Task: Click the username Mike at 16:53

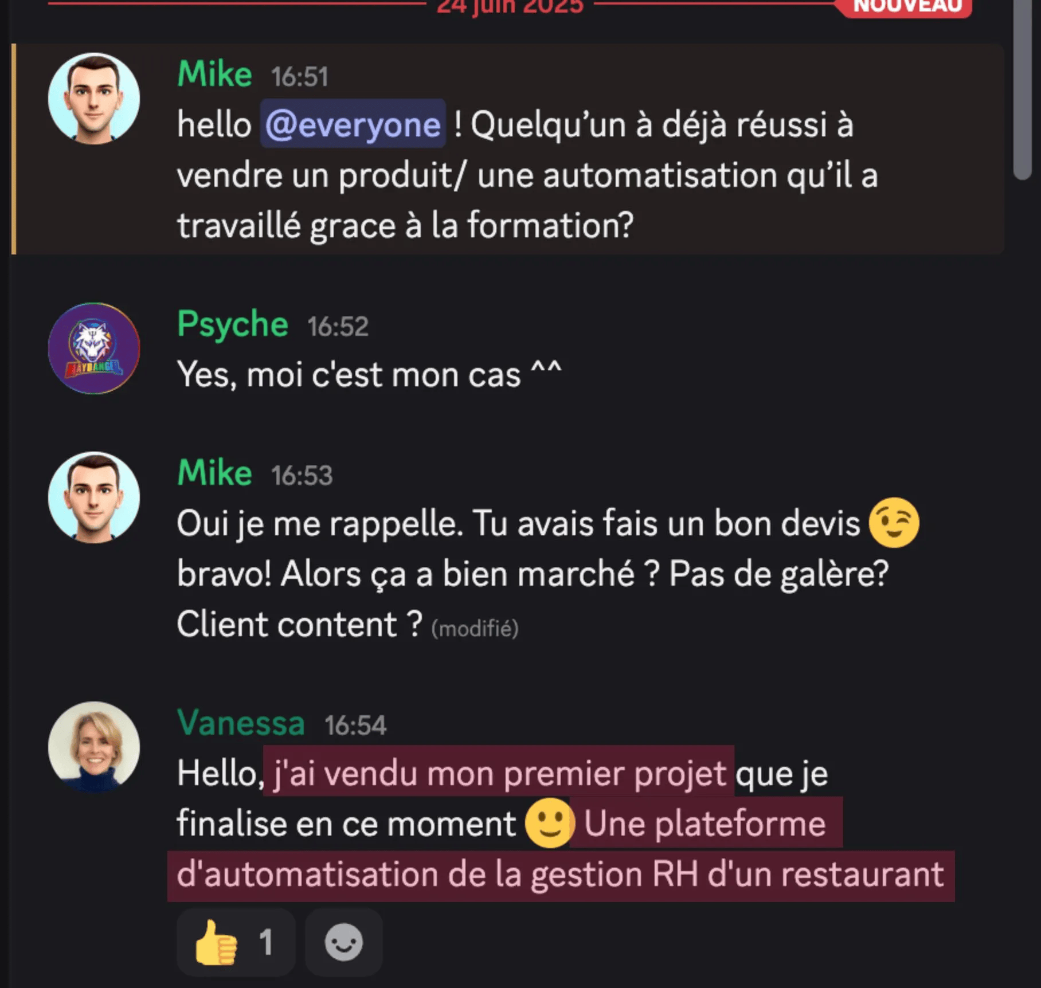Action: tap(215, 473)
